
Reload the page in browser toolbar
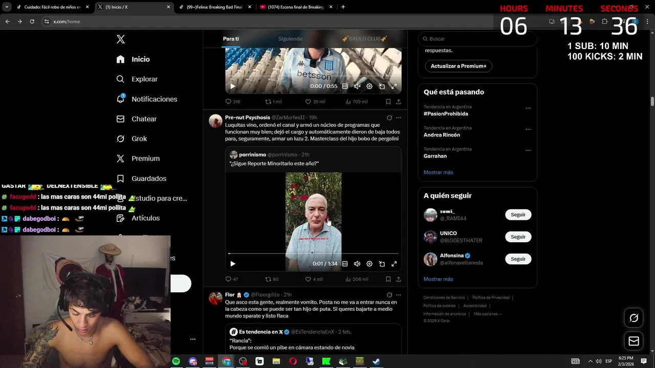point(32,21)
